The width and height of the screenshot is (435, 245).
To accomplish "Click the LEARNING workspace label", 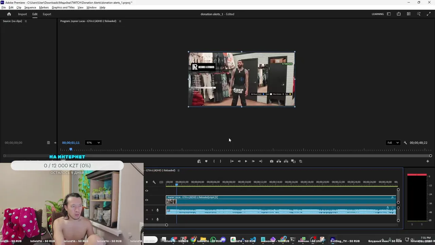I will pos(378,14).
